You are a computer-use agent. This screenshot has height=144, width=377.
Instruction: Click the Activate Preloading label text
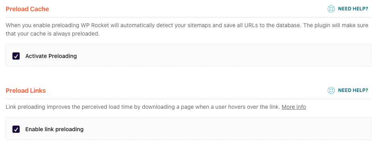(51, 56)
